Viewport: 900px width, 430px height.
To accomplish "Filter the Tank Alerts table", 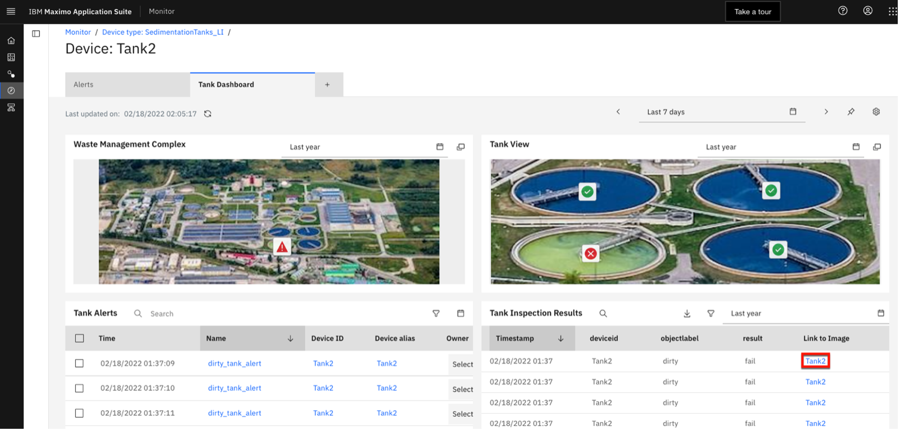I will (436, 314).
